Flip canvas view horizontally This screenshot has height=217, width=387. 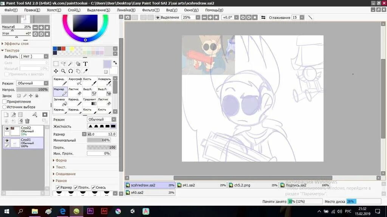(263, 17)
